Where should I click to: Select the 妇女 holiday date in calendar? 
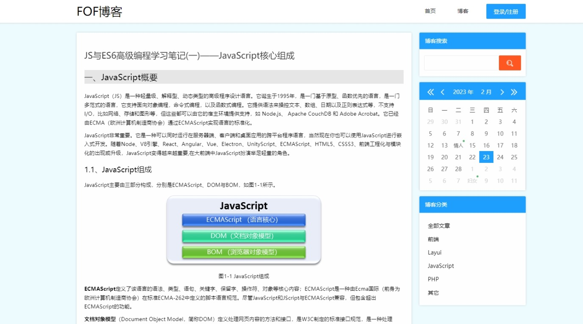click(x=472, y=181)
